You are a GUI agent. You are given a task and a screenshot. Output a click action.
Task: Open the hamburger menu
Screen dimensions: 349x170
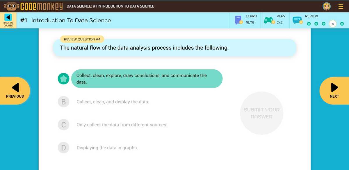341,6
